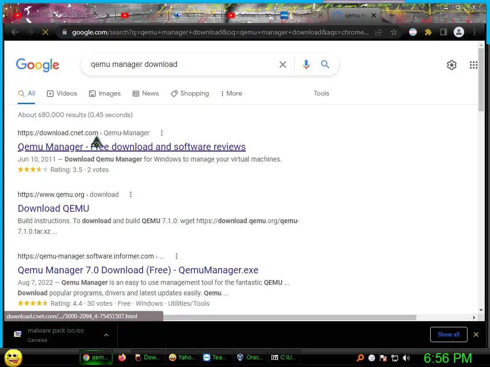Click the horizontal scrollbar thumb
Image resolution: width=490 pixels, height=367 pixels.
coord(290,317)
